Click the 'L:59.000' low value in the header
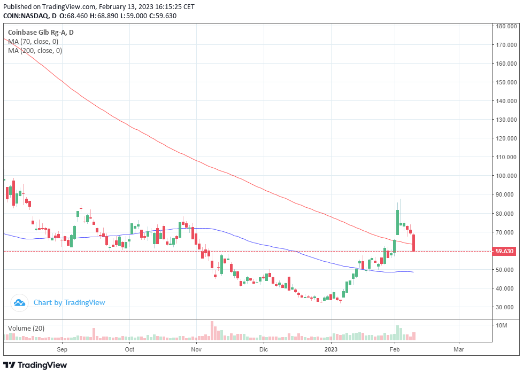Image resolution: width=523 pixels, height=375 pixels. coord(133,15)
